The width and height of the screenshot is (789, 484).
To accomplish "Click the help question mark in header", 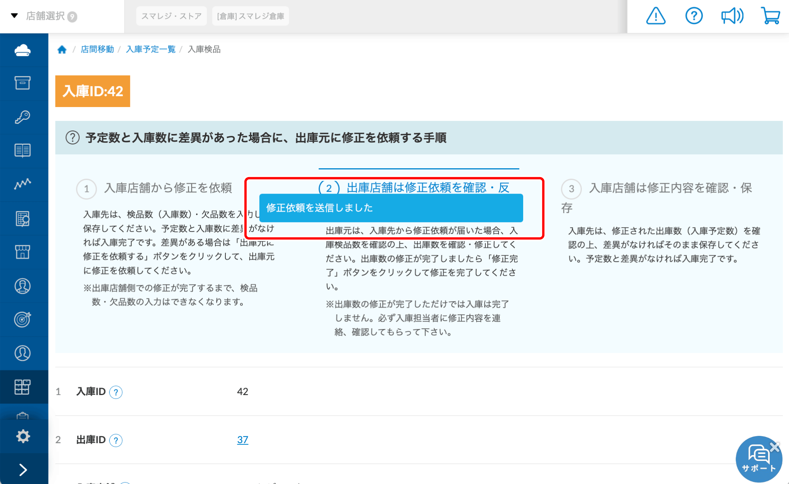I will pos(694,16).
